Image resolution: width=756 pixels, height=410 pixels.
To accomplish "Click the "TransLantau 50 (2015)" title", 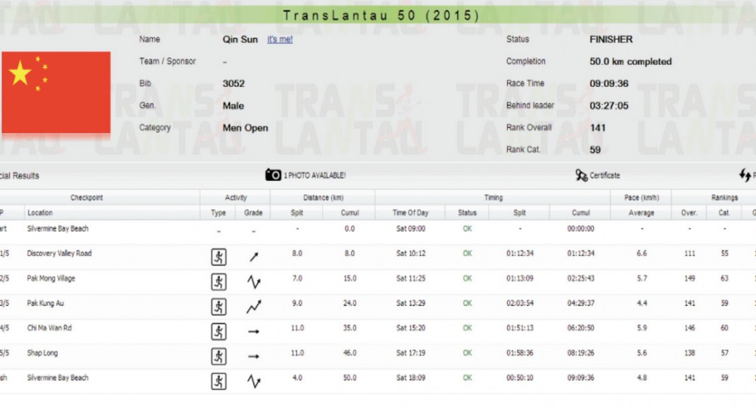I will [x=381, y=16].
